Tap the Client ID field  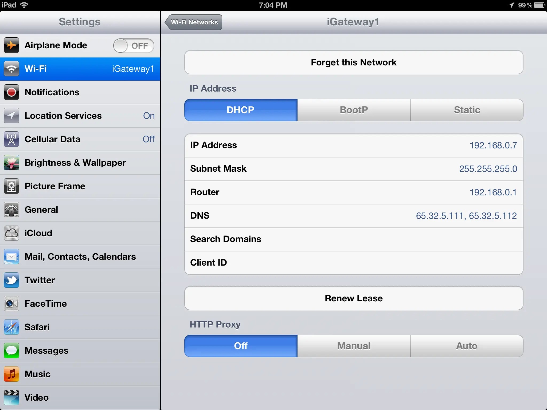click(354, 263)
